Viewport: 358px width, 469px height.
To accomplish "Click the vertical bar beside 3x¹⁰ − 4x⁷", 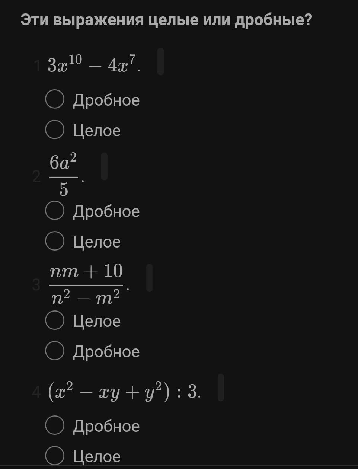I will point(160,61).
